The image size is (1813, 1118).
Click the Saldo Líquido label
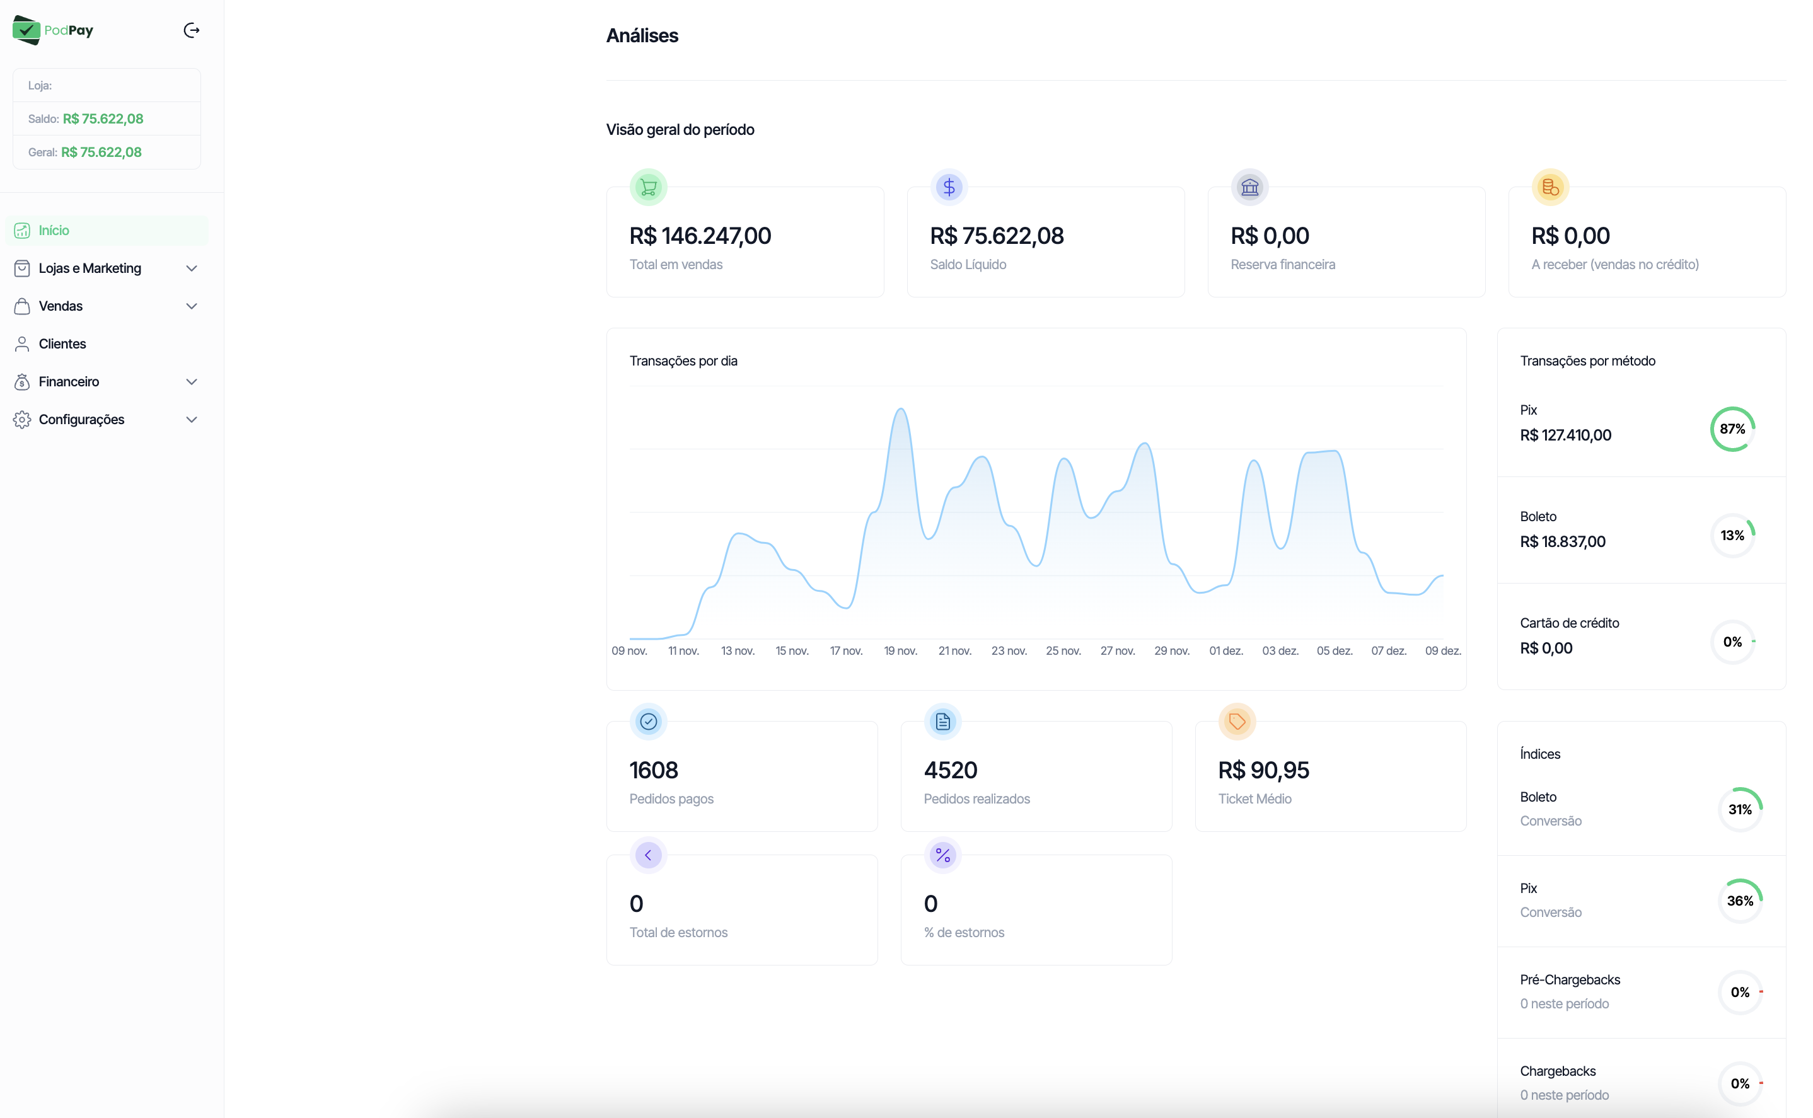coord(968,264)
